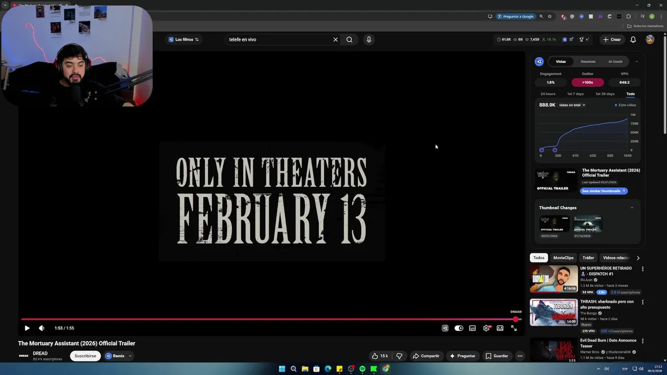Open options for the THRASH sharknado video
This screenshot has height=375, width=667.
[643, 302]
